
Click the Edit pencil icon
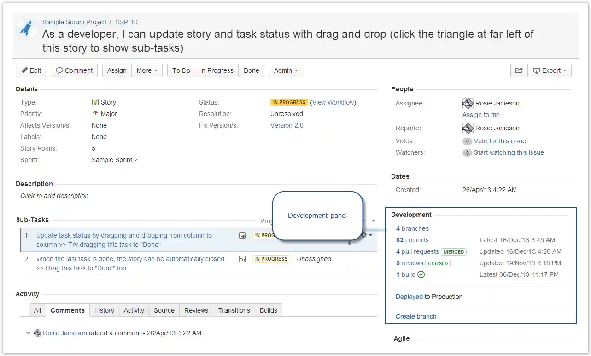point(25,70)
